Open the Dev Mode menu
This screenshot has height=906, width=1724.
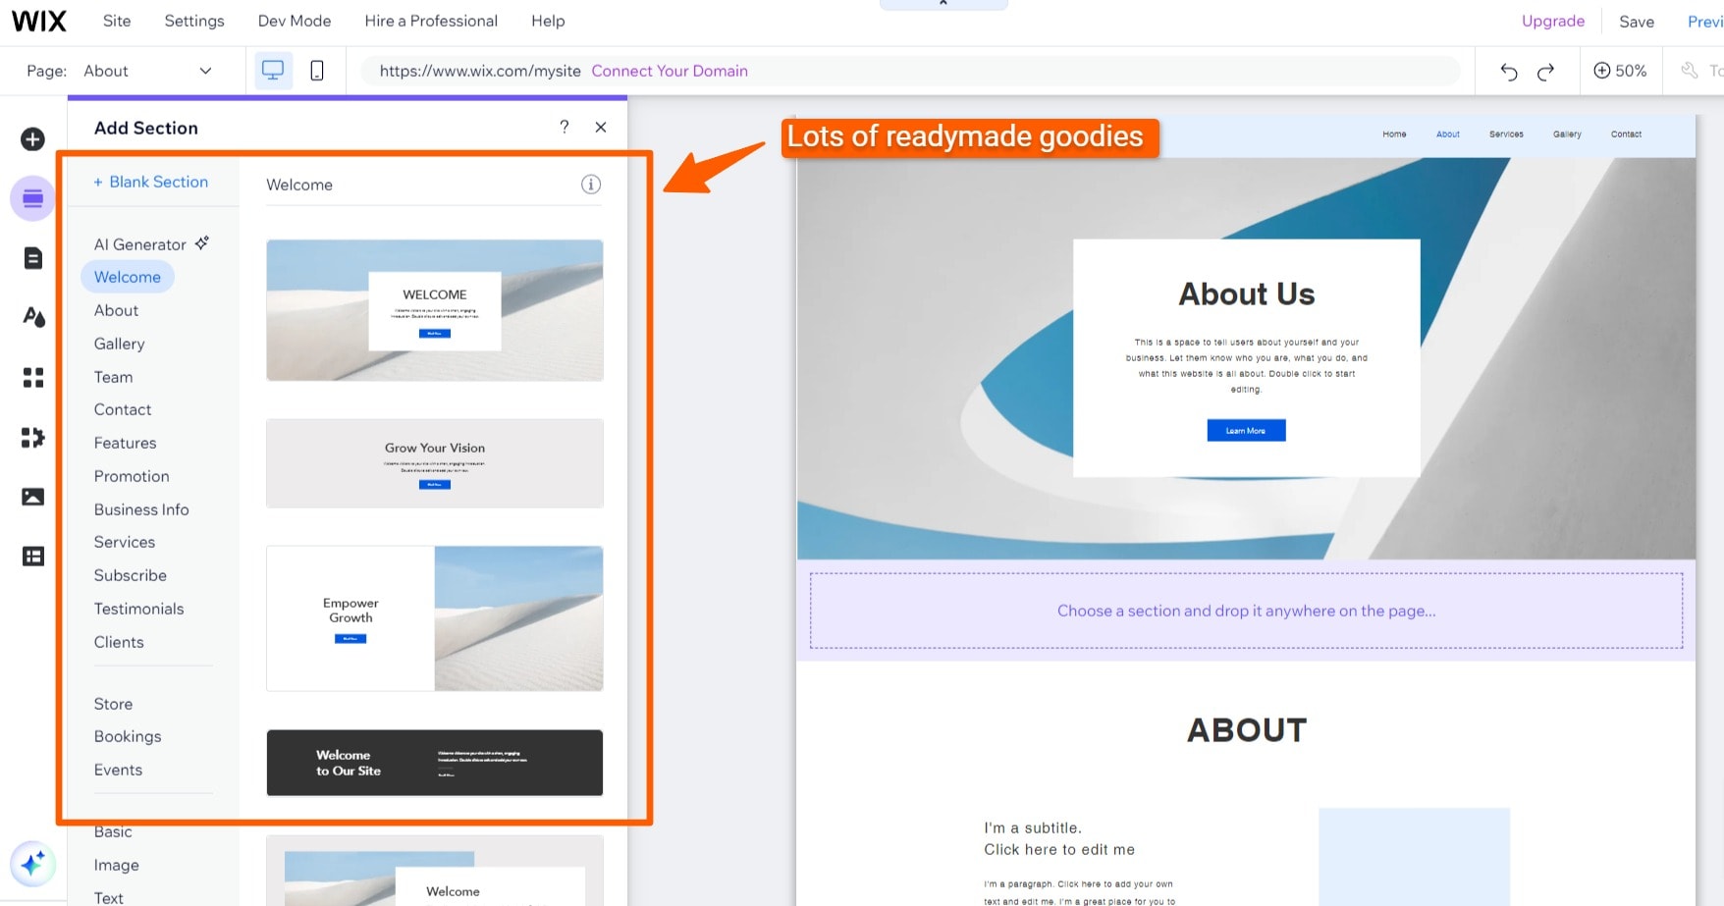click(x=294, y=20)
